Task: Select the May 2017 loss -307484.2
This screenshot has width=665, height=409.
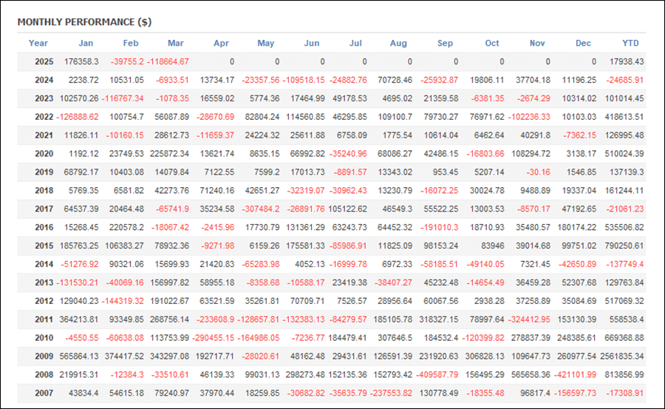Action: (257, 209)
